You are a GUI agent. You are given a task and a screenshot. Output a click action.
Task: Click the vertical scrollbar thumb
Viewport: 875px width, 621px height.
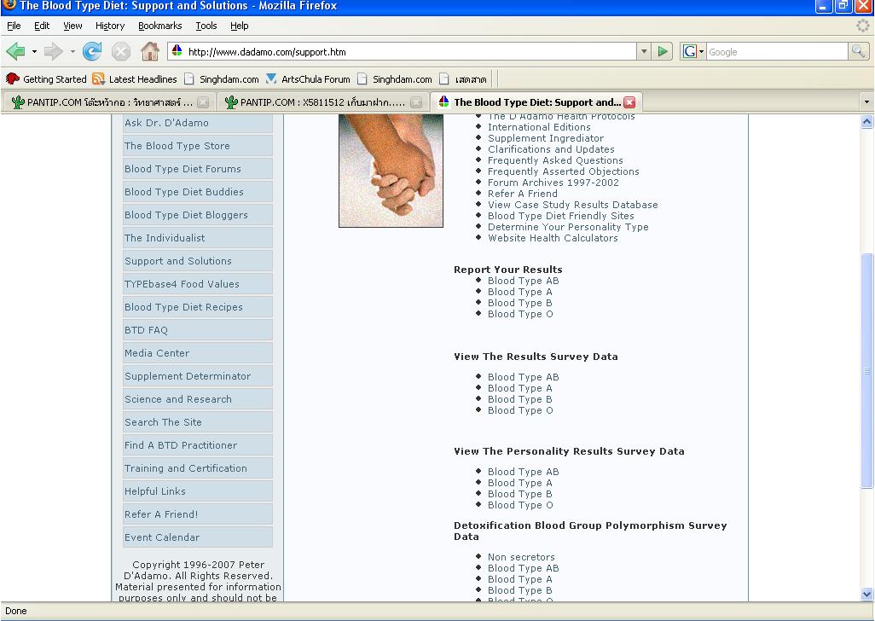pos(866,371)
